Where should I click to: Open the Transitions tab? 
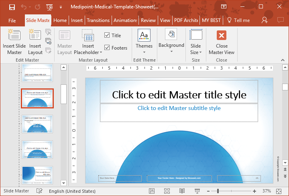tap(98, 20)
